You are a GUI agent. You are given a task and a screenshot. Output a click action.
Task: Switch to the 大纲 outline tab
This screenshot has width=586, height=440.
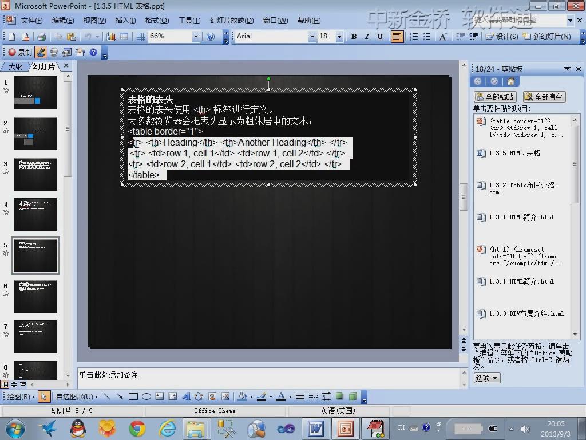[15, 66]
